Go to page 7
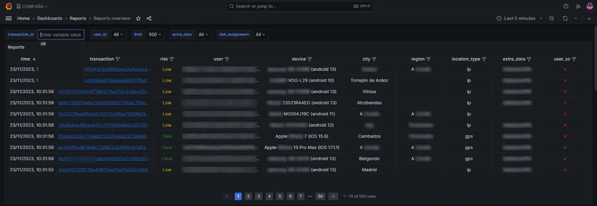This screenshot has width=597, height=206. (x=301, y=196)
